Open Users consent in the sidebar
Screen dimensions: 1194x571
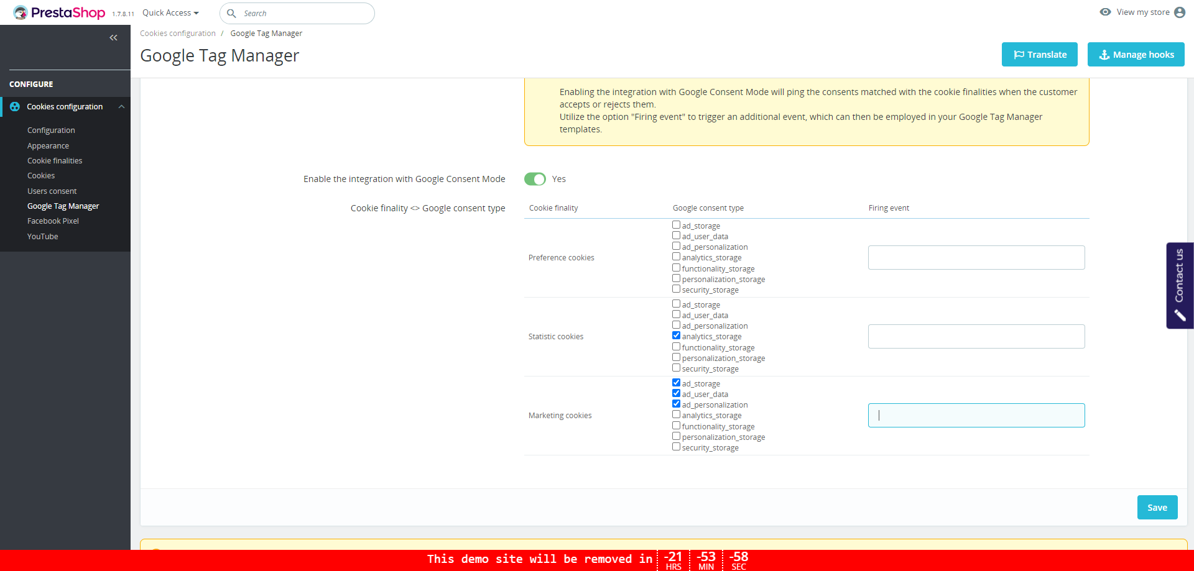coord(52,191)
